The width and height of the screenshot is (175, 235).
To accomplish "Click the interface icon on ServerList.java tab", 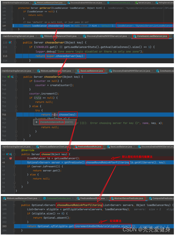I will (x=136, y=3).
